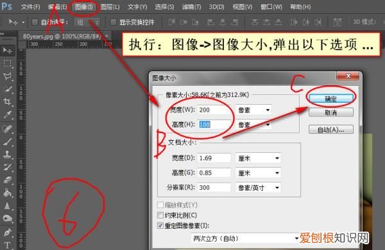Open the Help (帮助) menu
The image size is (385, 250).
300,7
